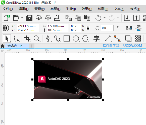The height and width of the screenshot is (125, 146).
Task: Click the Export icon
Action: click(x=136, y=17)
